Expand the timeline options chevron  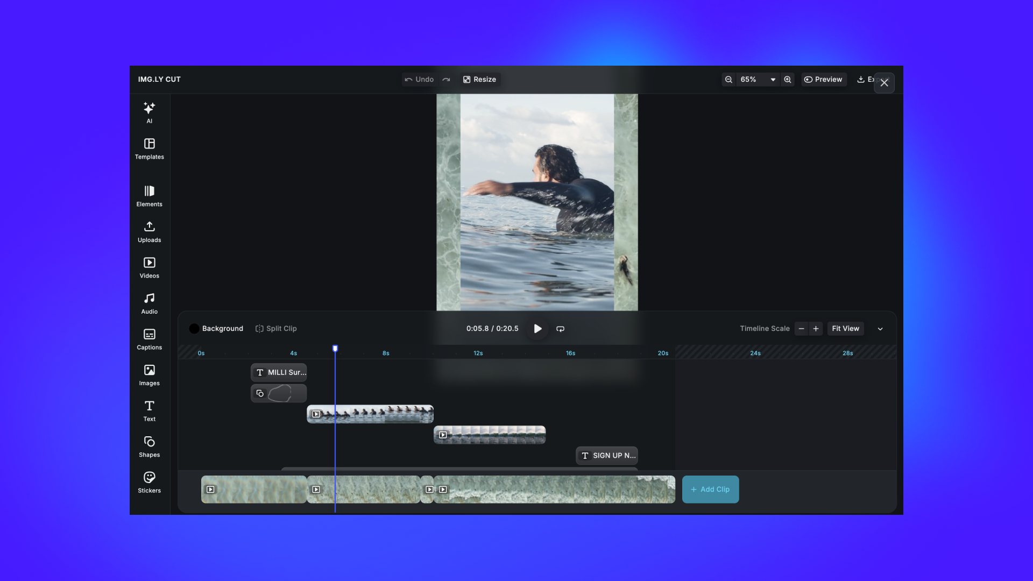[x=880, y=328]
